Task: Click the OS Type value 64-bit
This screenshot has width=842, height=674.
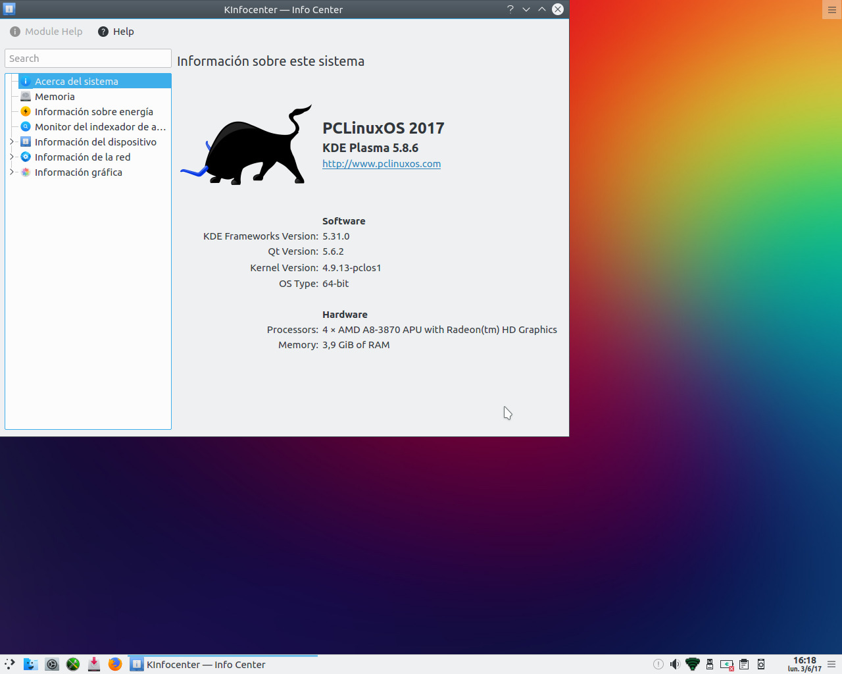Action: click(x=335, y=284)
